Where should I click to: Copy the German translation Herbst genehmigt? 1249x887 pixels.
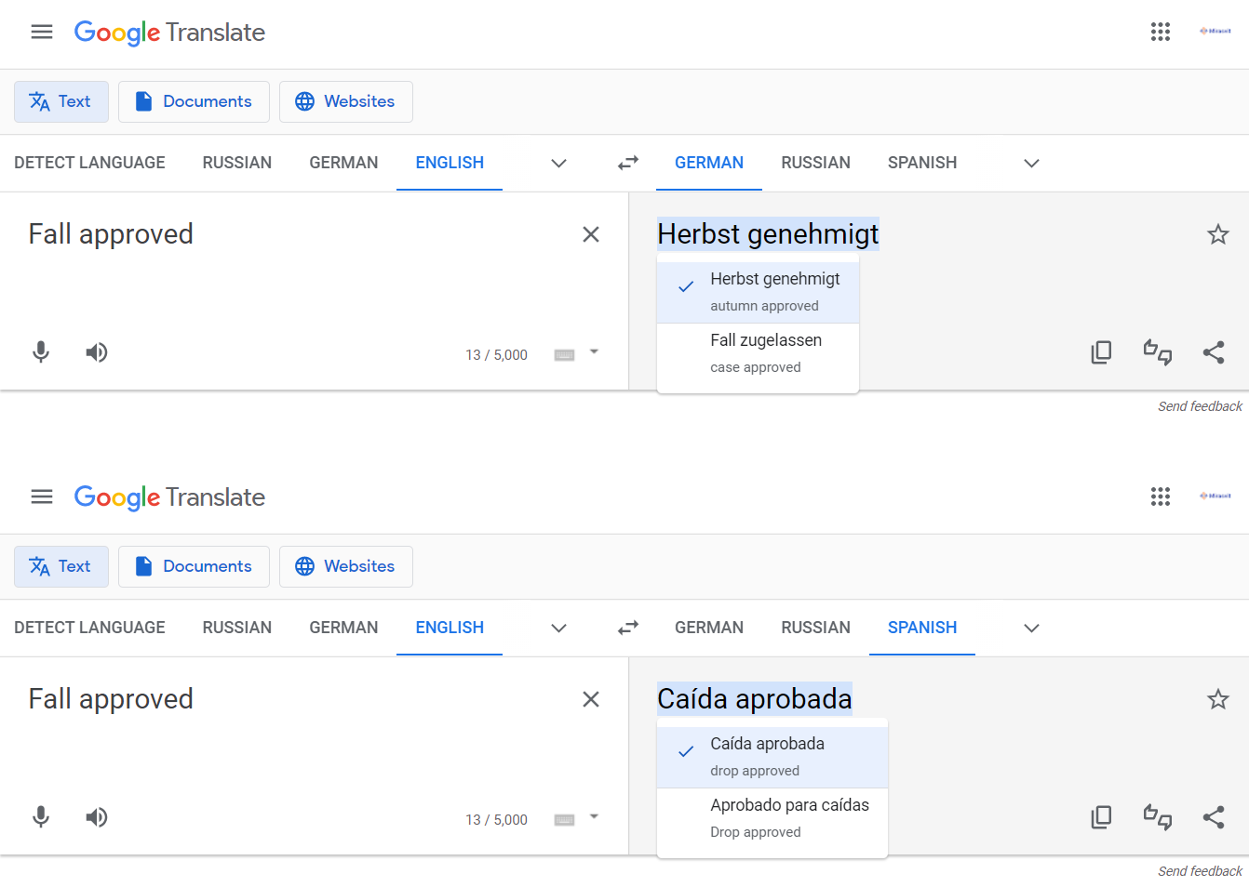[x=1101, y=352]
